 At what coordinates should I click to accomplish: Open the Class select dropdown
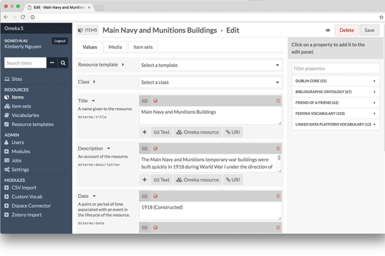coord(210,82)
